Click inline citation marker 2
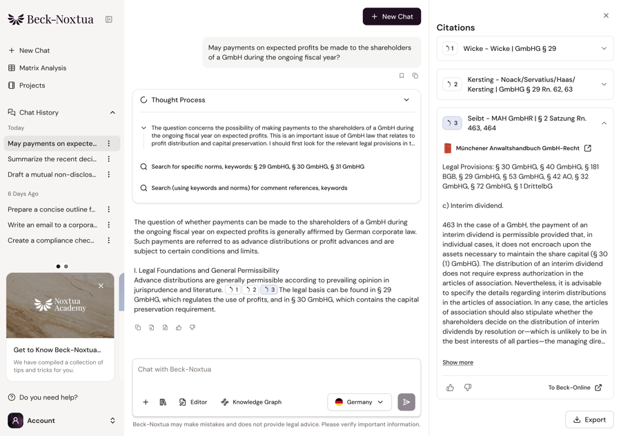 point(251,290)
